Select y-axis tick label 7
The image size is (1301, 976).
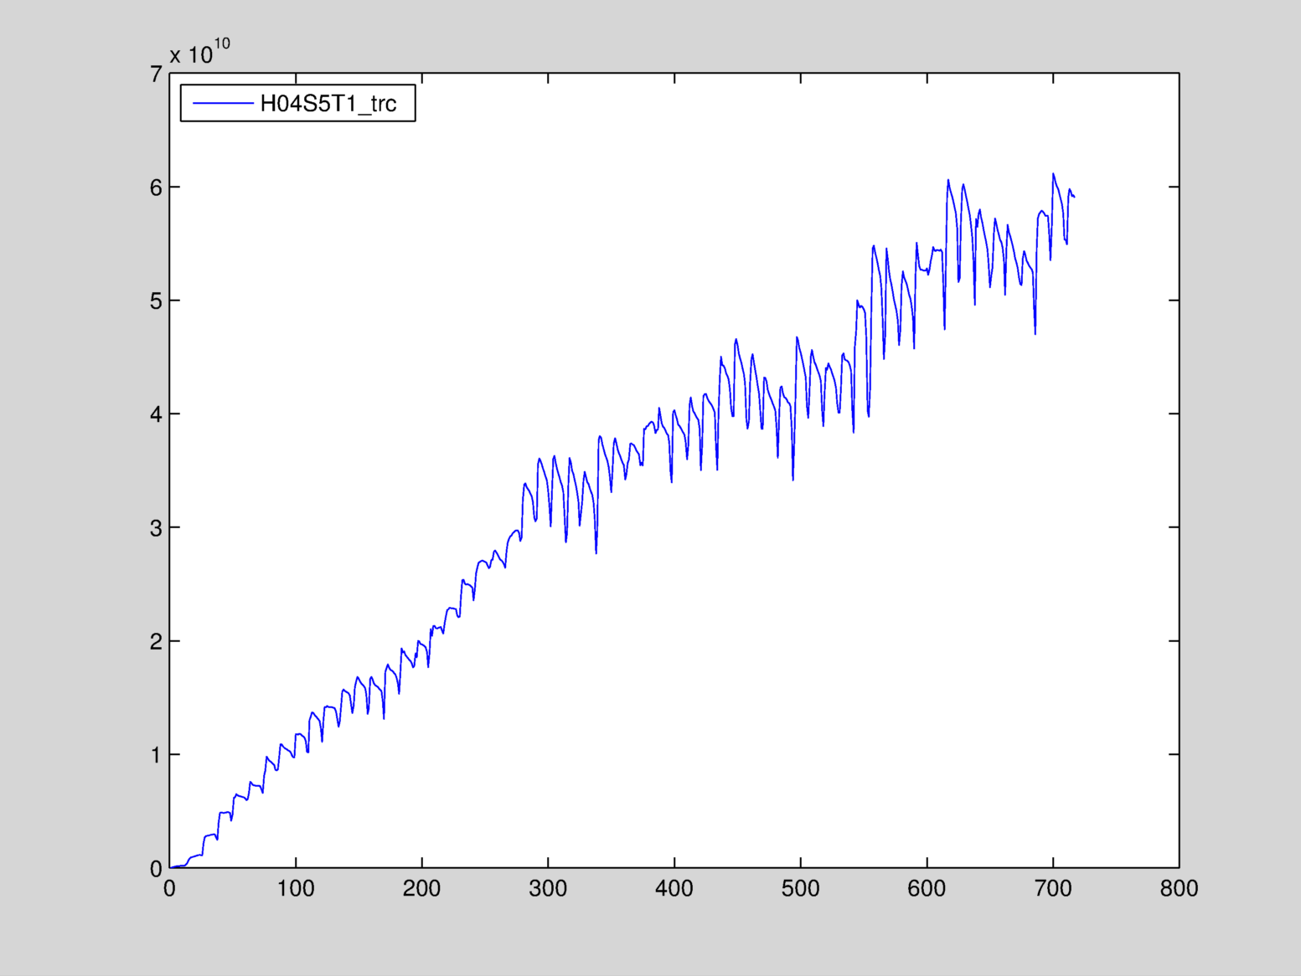(156, 74)
